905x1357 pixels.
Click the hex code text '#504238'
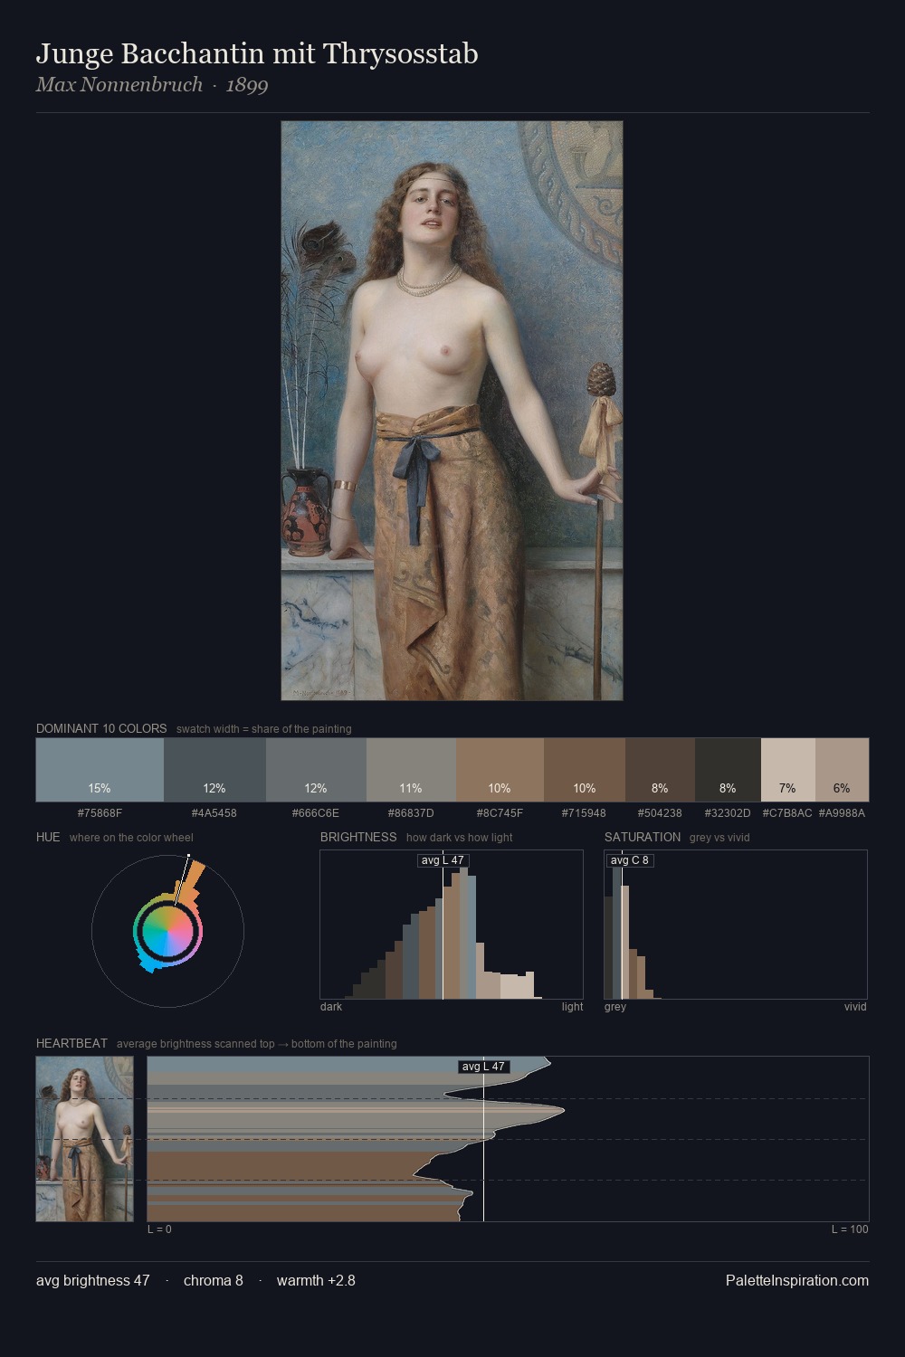[x=660, y=813]
